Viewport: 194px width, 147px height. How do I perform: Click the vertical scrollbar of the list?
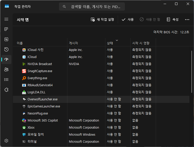pyautogui.click(x=192, y=72)
